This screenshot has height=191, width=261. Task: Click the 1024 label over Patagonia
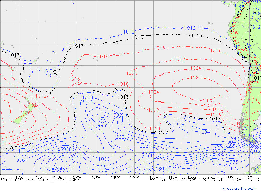(x=242, y=123)
